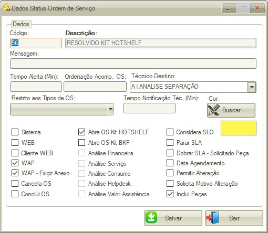
Task: Click the Mensagem text field
Action: pos(133,63)
